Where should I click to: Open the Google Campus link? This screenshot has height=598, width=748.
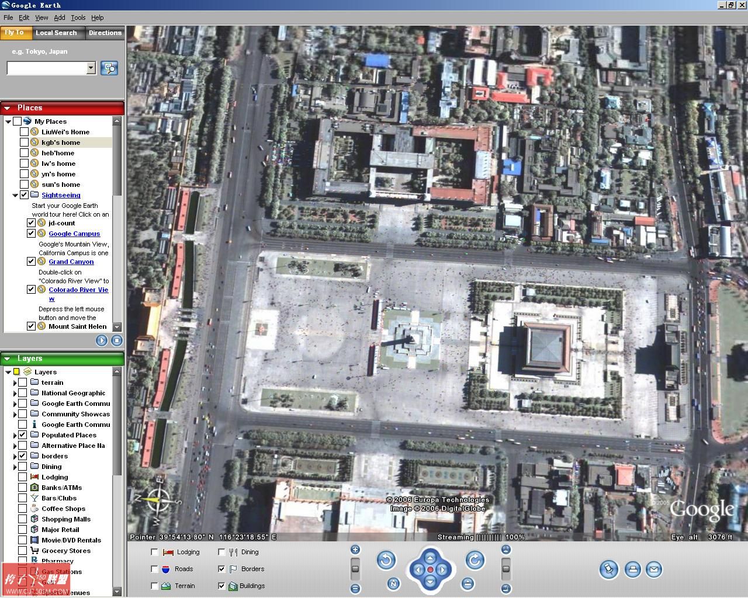(74, 234)
